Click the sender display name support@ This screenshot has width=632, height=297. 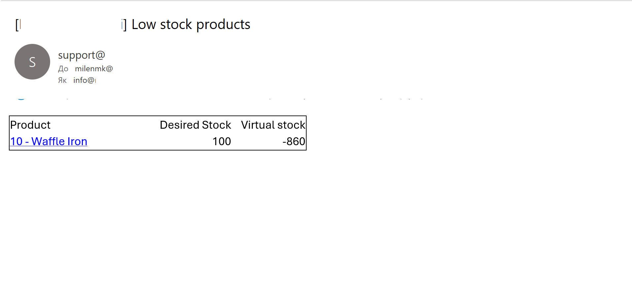(x=81, y=55)
